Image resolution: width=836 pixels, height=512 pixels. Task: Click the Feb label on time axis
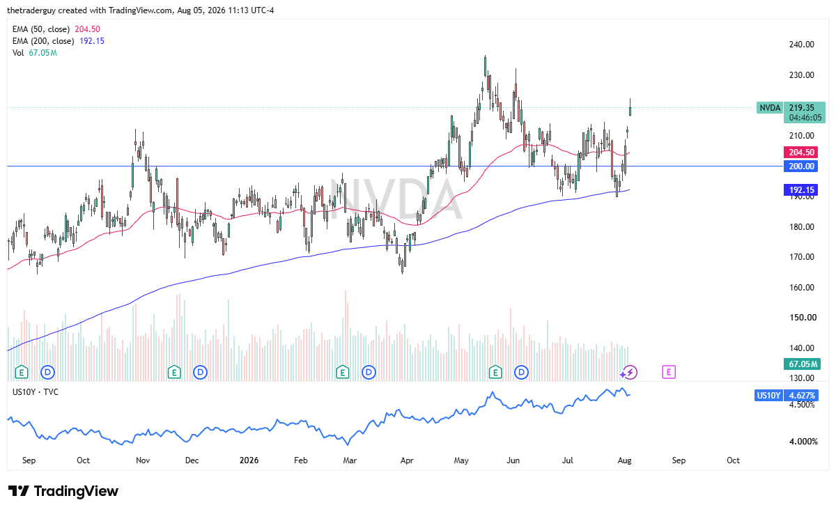point(301,460)
